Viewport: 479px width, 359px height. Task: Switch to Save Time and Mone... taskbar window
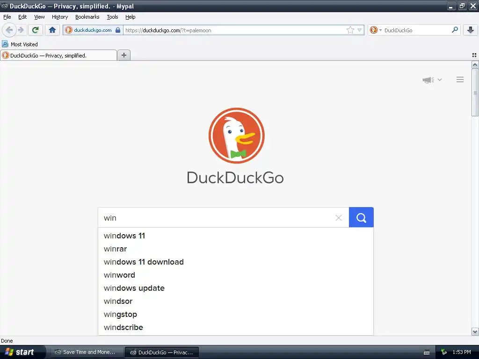pyautogui.click(x=86, y=352)
